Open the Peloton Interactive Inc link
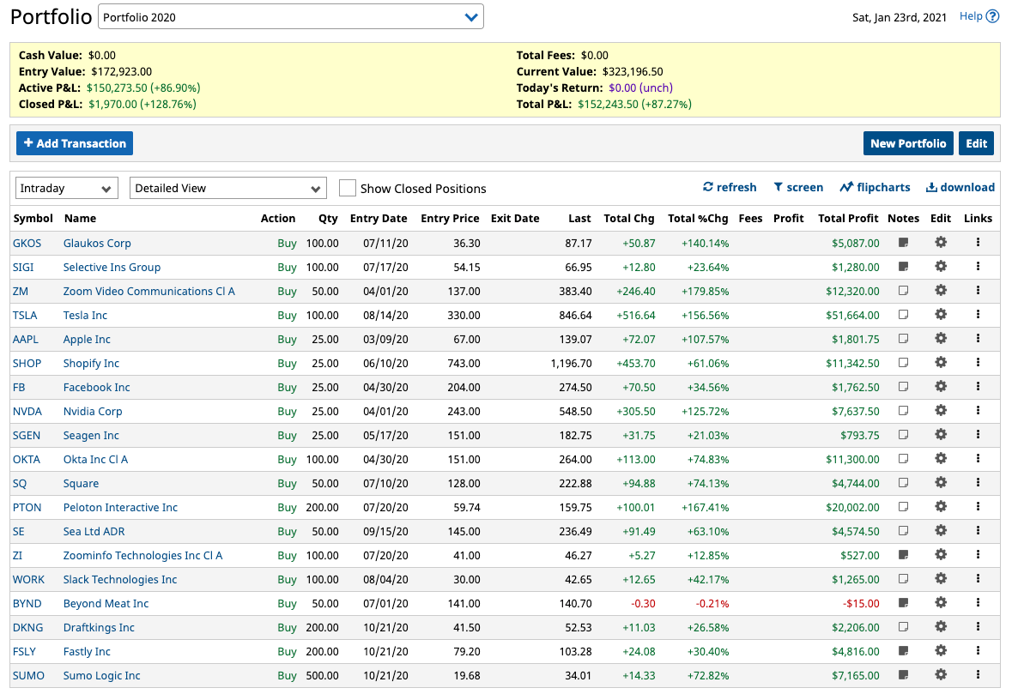Screen dimensions: 1024x700 click(120, 507)
